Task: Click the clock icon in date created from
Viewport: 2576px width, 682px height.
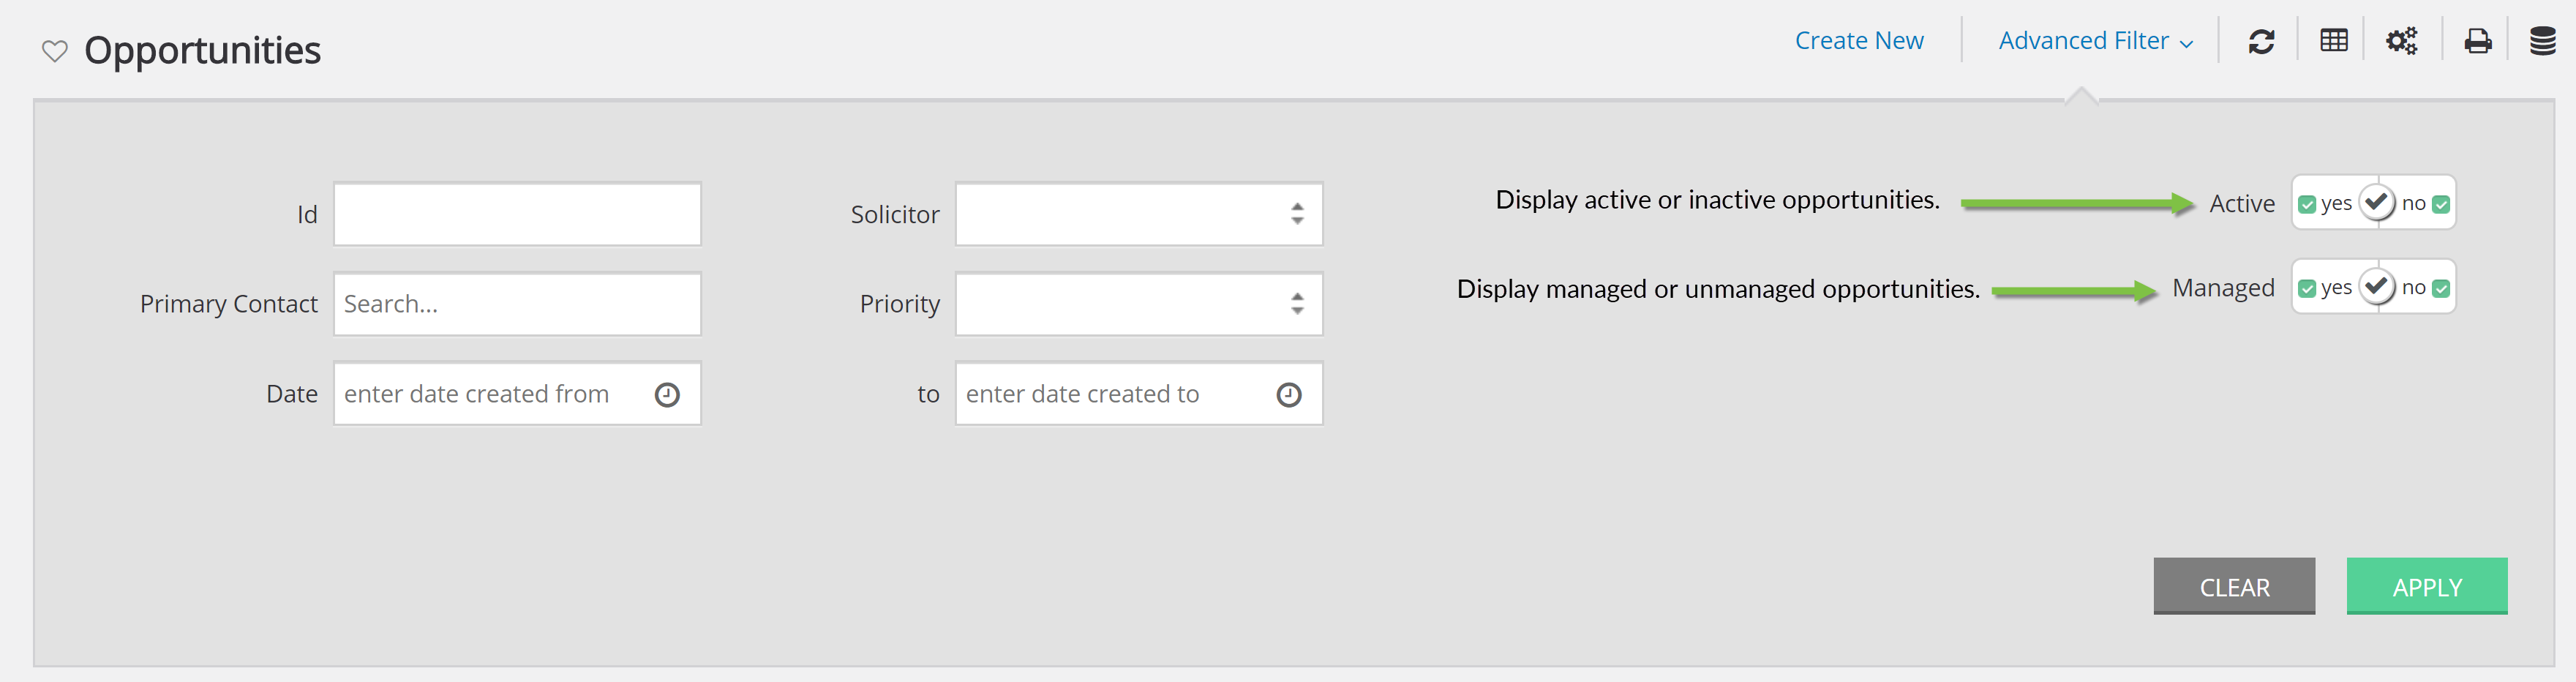Action: [x=667, y=395]
